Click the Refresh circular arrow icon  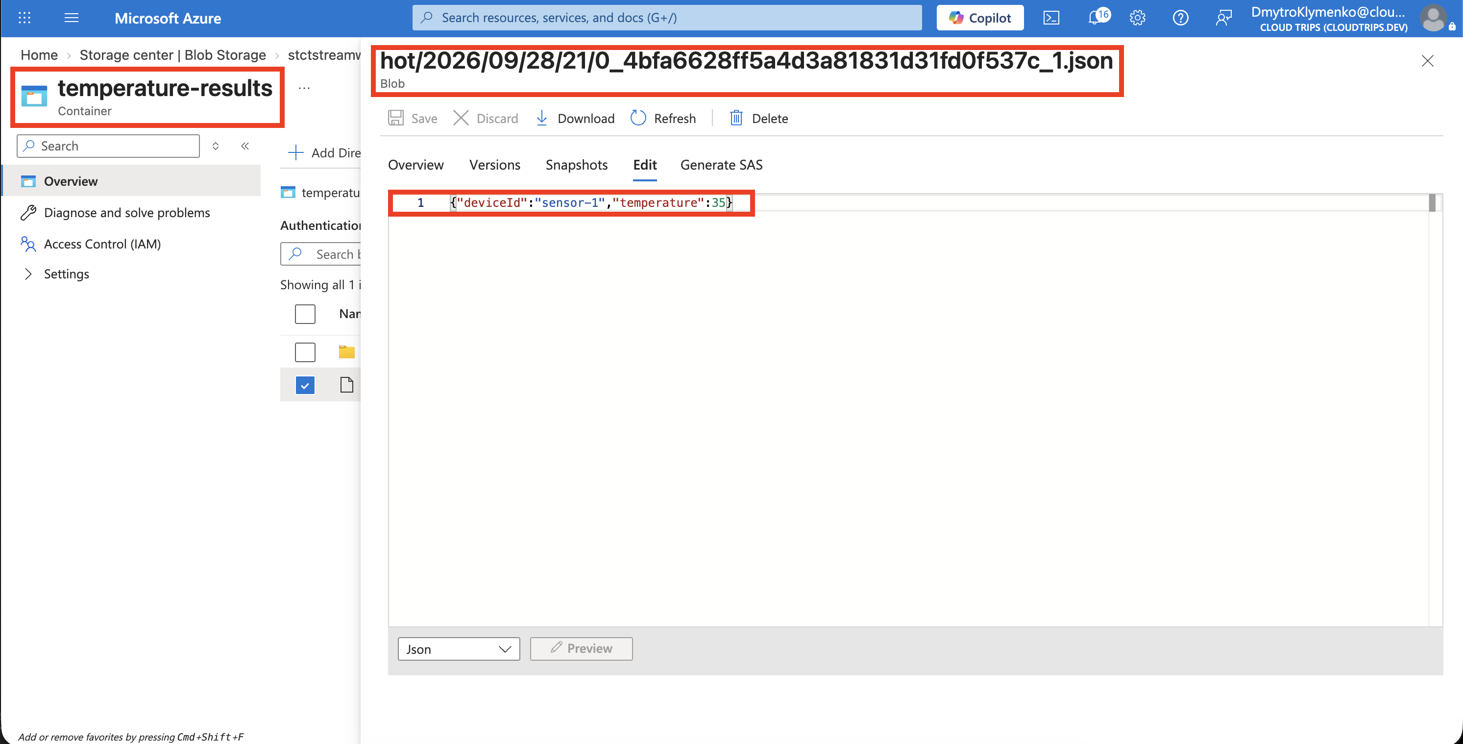(x=638, y=118)
